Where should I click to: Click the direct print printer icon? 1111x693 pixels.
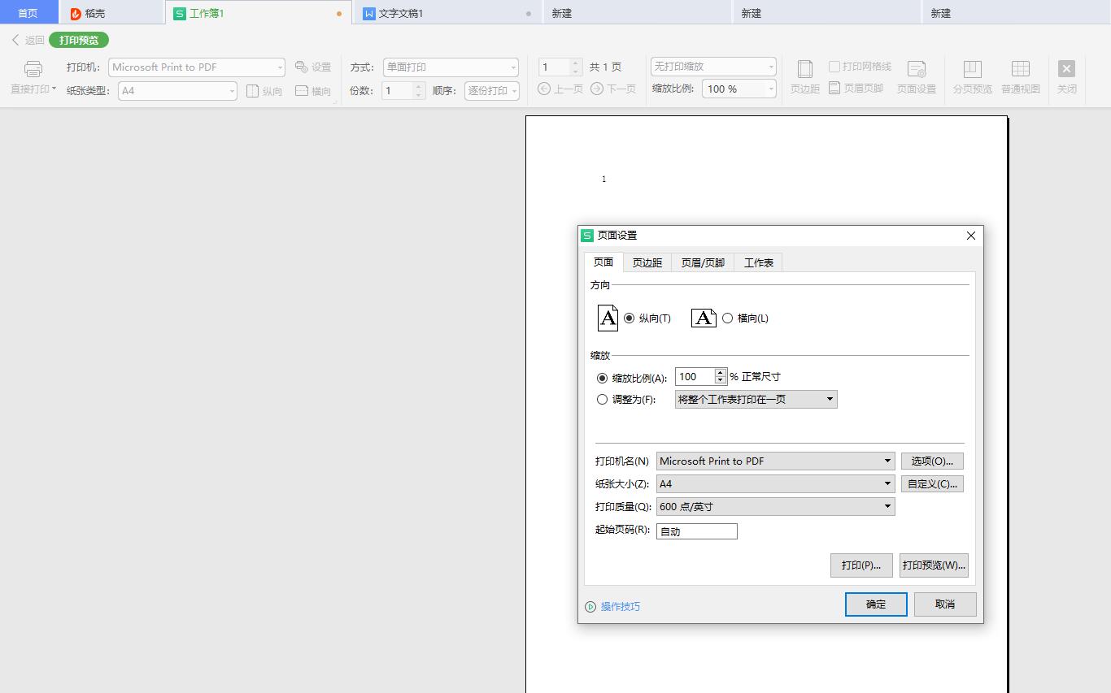[x=33, y=69]
